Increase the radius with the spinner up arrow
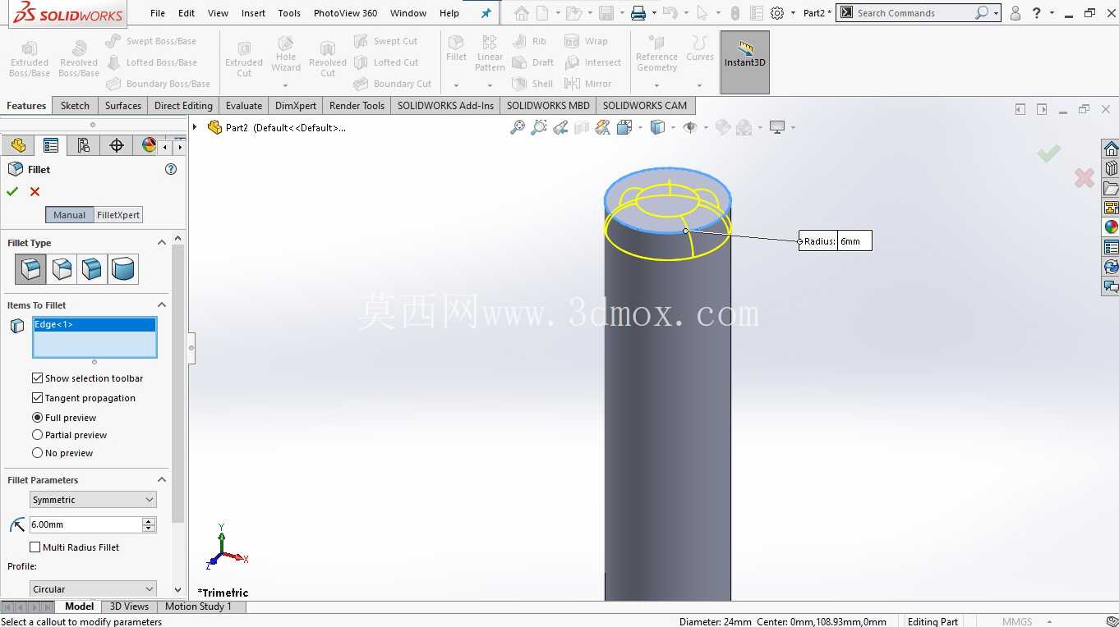1119x627 pixels. [149, 521]
